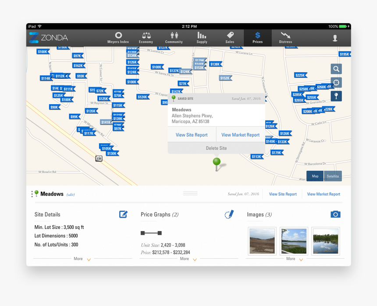Click the Route 238 highway shield

click(x=99, y=158)
